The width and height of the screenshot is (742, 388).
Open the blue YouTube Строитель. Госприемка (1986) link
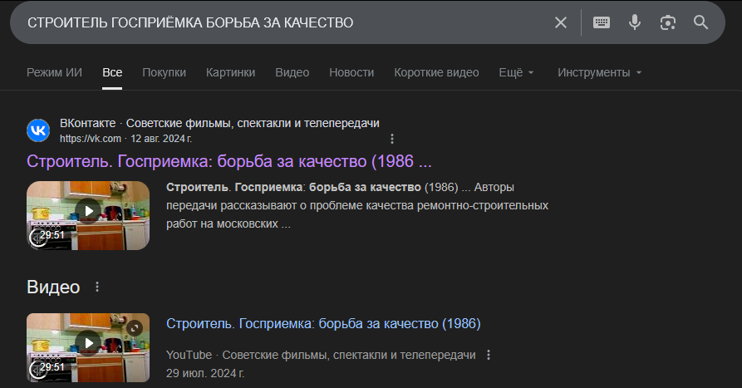[323, 324]
